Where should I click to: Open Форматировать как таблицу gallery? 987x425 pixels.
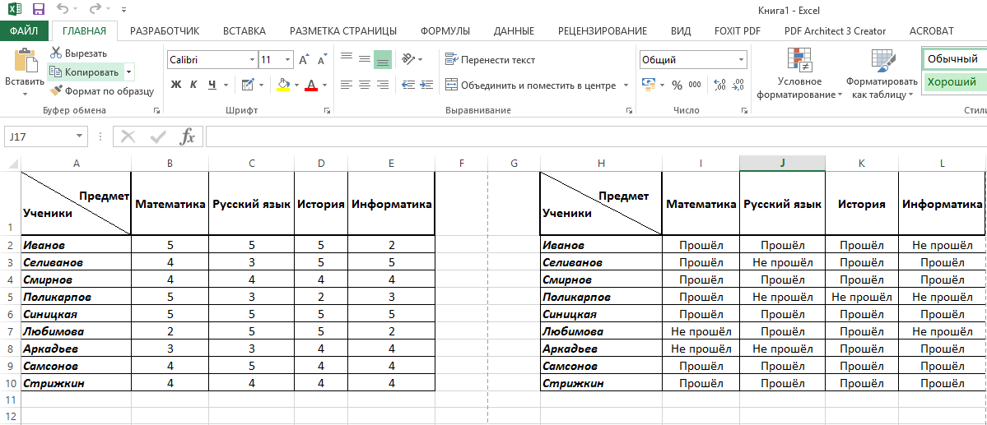pos(882,73)
